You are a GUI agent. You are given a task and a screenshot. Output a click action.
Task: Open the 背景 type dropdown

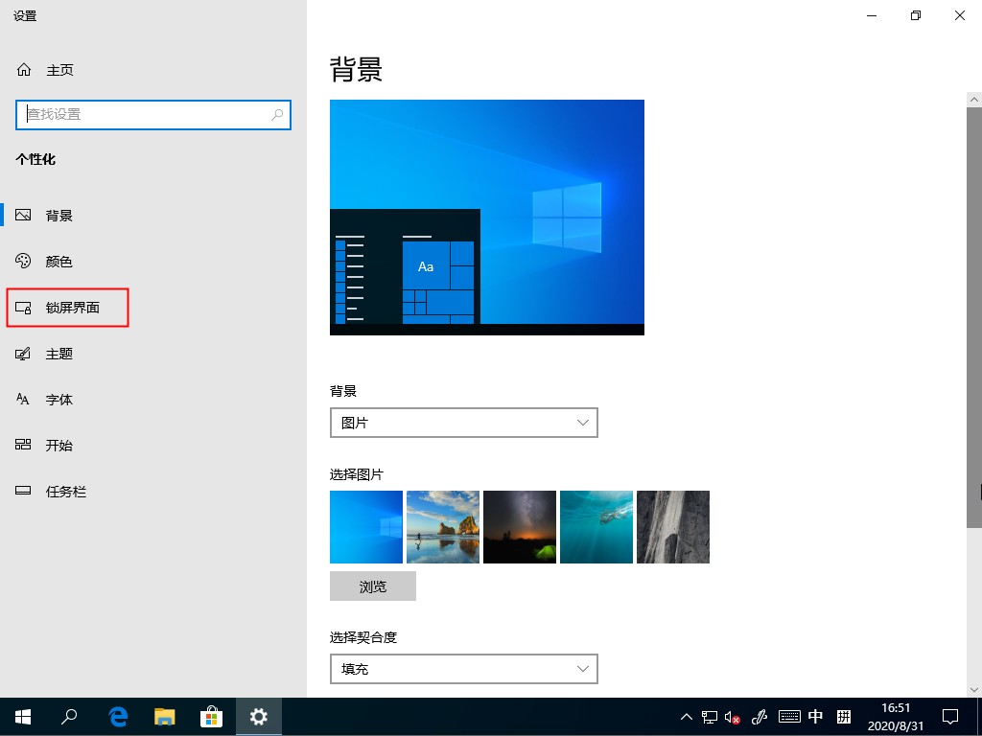click(463, 422)
